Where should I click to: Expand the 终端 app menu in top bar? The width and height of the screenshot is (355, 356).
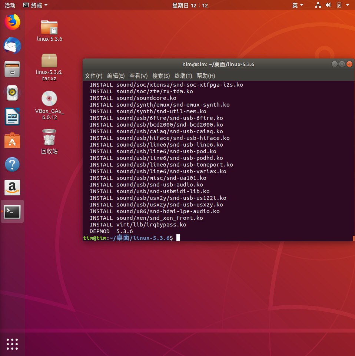pyautogui.click(x=35, y=5)
